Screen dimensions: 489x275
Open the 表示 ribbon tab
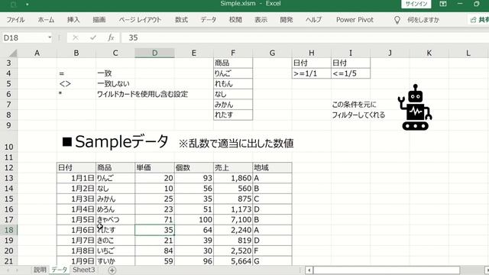tap(261, 20)
